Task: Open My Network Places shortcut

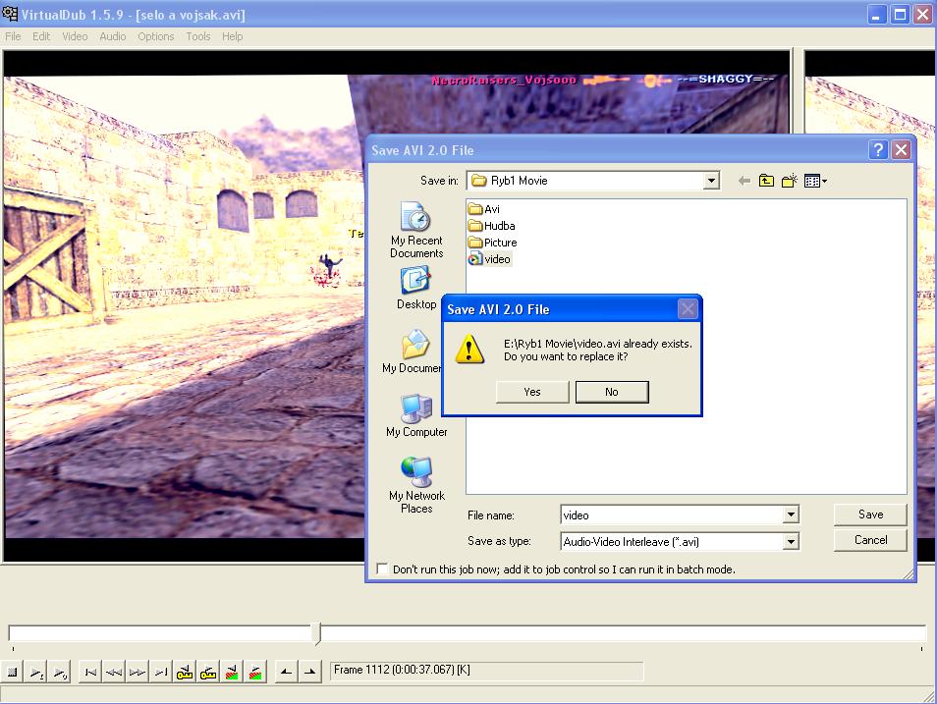Action: 416,486
